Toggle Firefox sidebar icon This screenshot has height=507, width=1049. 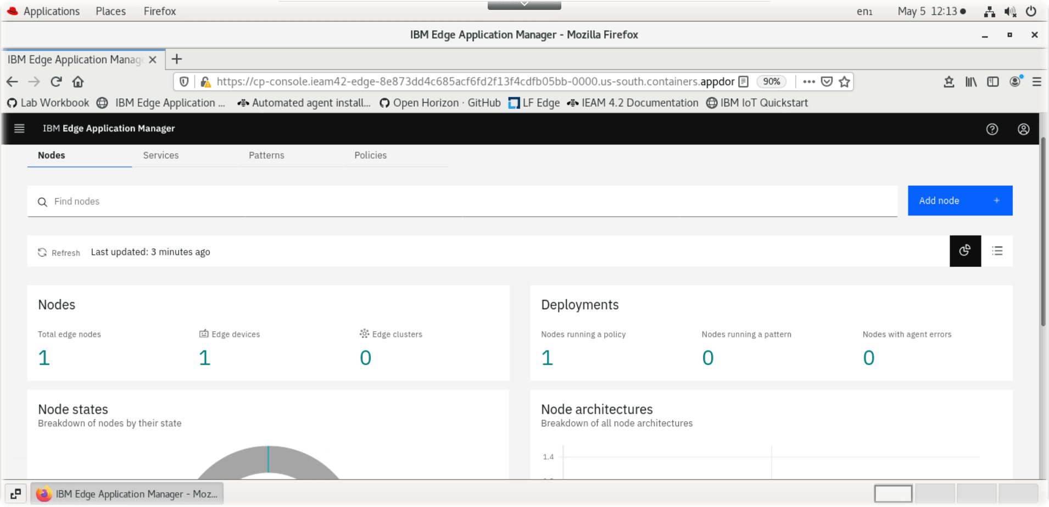click(x=993, y=82)
